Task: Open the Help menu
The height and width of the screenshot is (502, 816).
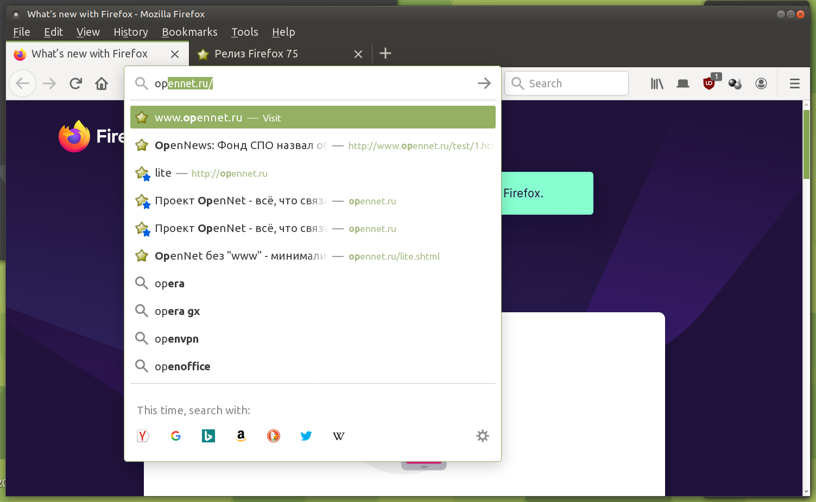Action: coord(283,32)
